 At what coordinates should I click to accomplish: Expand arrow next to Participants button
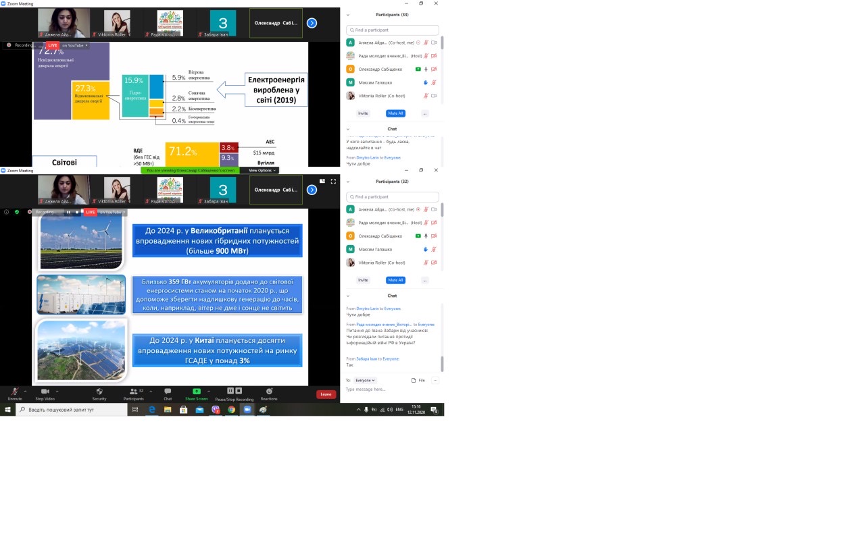149,391
